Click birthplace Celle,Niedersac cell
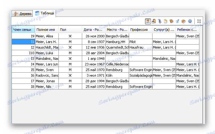 pos(117,64)
